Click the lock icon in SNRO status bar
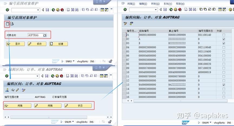Screen dimensions: 234x126 tap(110, 61)
